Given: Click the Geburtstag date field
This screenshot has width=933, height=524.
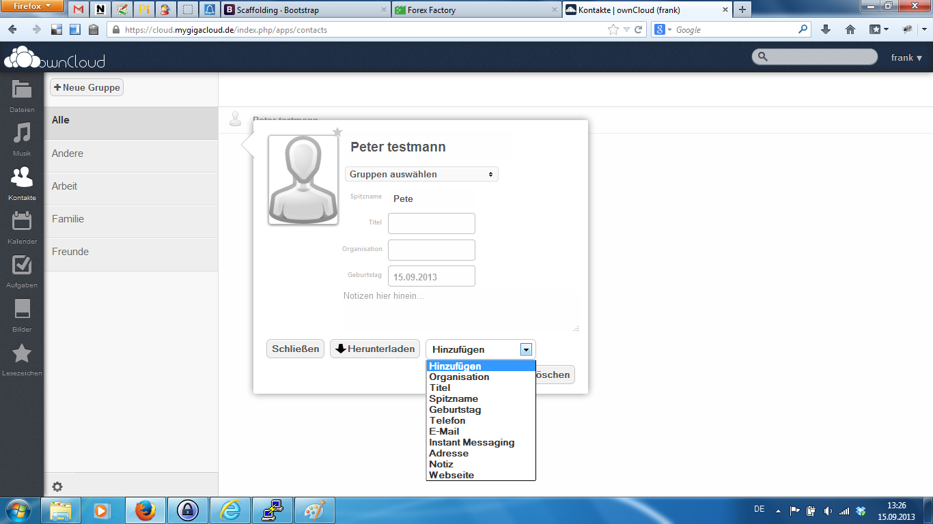Looking at the screenshot, I should click(432, 276).
